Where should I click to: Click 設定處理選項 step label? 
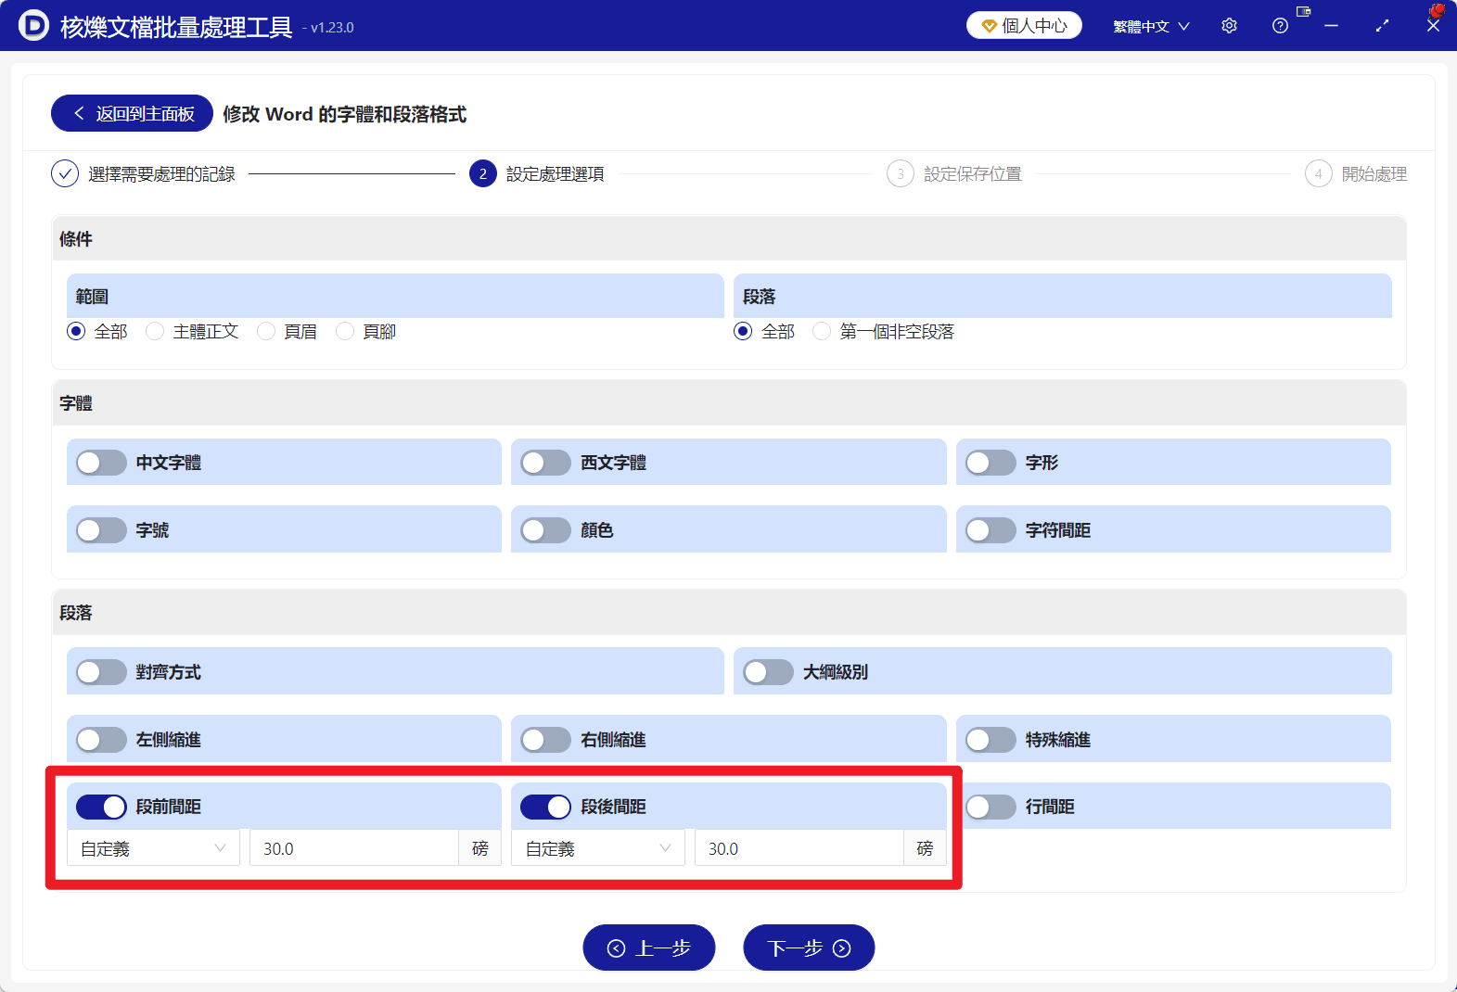[x=555, y=173]
